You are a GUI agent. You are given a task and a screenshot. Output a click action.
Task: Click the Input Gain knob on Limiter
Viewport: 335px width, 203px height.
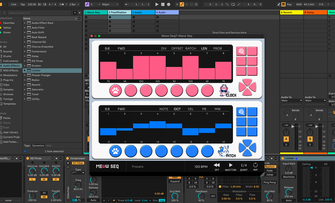(289, 168)
